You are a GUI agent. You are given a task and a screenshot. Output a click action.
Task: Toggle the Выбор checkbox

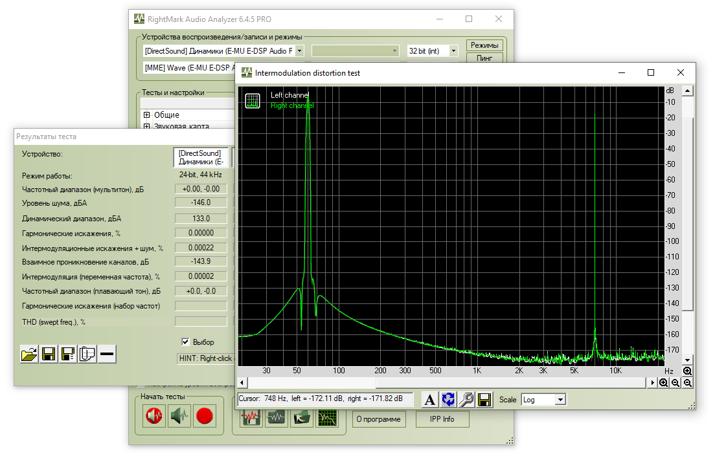[x=185, y=342]
